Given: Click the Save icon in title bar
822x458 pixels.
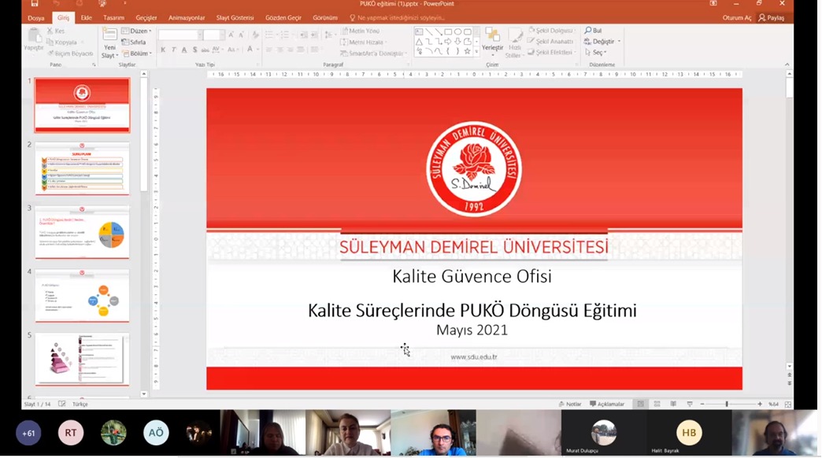Looking at the screenshot, I should pyautogui.click(x=35, y=4).
